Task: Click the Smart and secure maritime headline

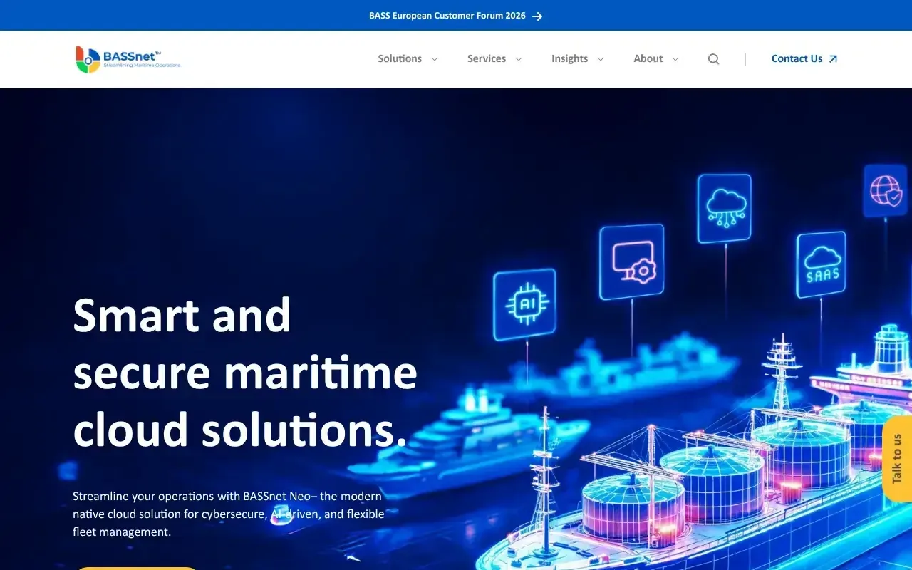Action: (x=244, y=373)
